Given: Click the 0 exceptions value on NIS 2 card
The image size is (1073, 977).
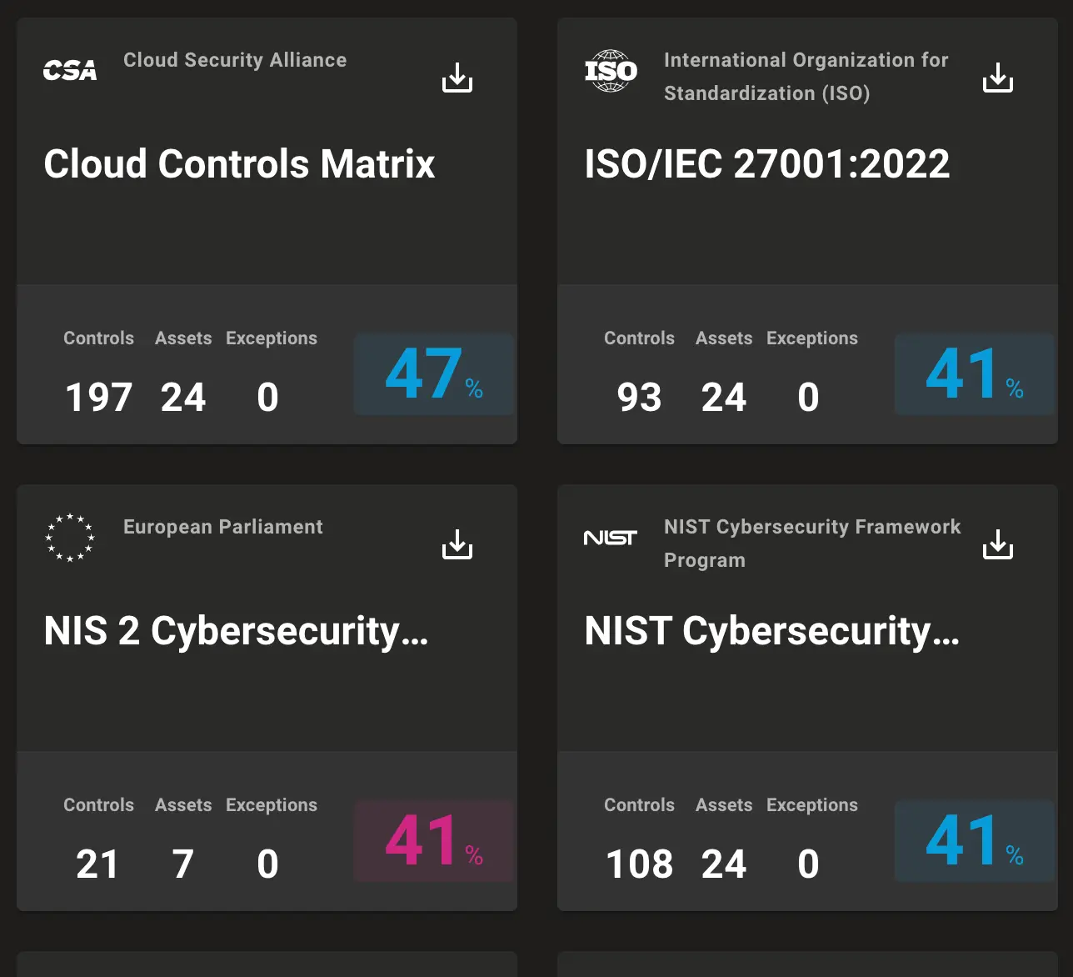Looking at the screenshot, I should coord(267,864).
